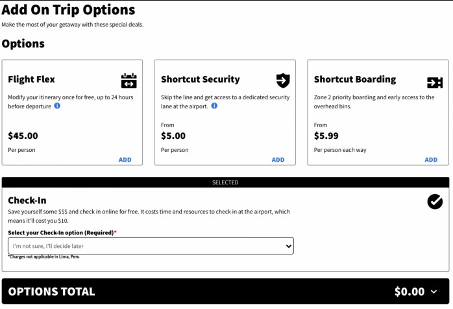This screenshot has height=309, width=453.
Task: Click the $45.00 Flight Flex price
Action: click(x=23, y=136)
